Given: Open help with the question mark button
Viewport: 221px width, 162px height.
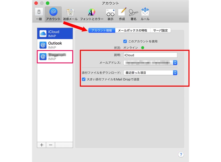Looking at the screenshot, I should (181, 155).
